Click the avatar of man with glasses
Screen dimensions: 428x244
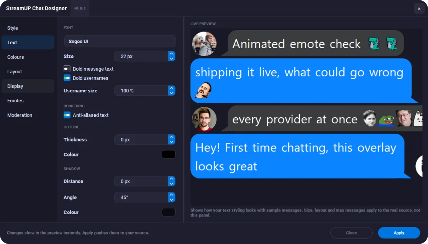pyautogui.click(x=204, y=119)
